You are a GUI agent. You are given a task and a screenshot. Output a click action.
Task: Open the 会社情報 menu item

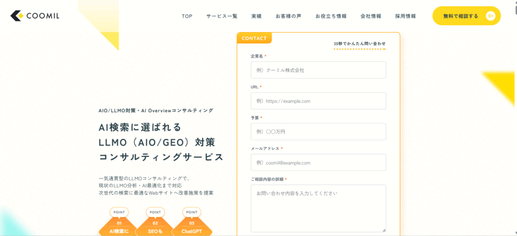[x=371, y=16]
